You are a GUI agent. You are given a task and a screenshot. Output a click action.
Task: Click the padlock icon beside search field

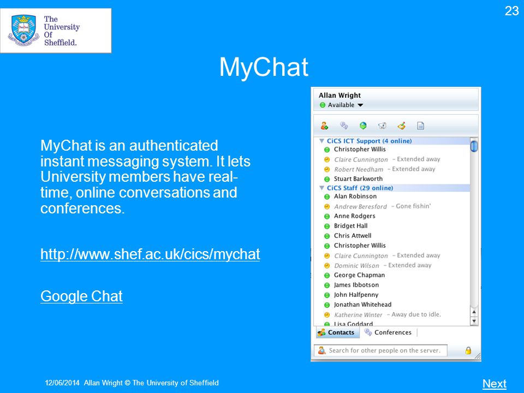468,350
